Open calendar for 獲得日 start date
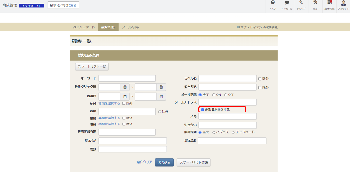This screenshot has width=350, height=172. click(x=125, y=96)
